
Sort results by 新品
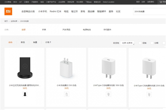click(23, 42)
